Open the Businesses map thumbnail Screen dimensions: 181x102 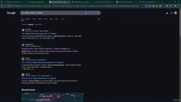tap(52, 97)
